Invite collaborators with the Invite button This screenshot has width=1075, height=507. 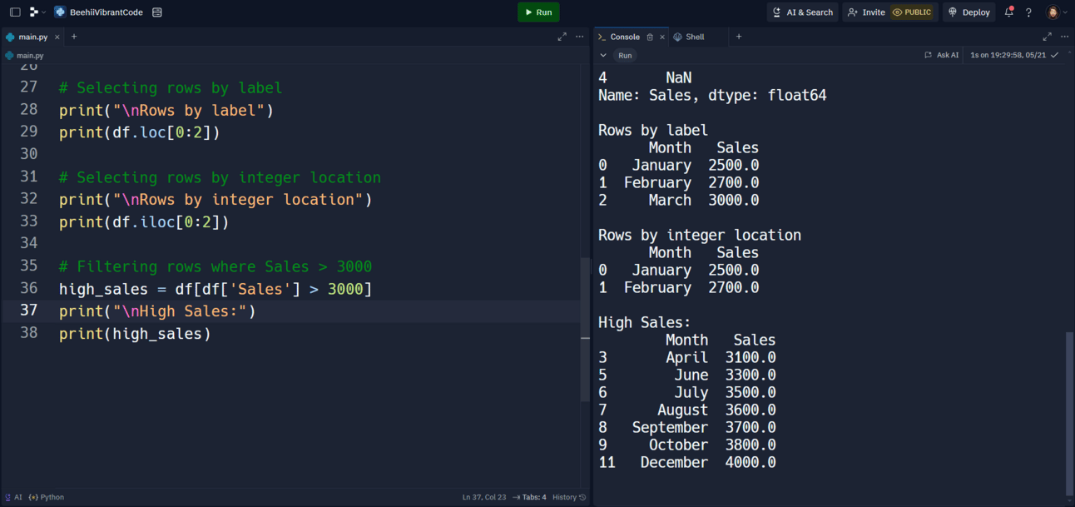(866, 12)
